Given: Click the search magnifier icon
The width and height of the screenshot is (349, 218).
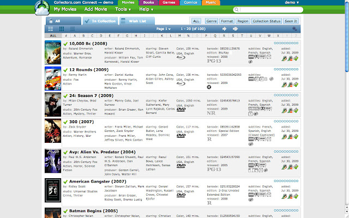Looking at the screenshot, I should coord(236,10).
